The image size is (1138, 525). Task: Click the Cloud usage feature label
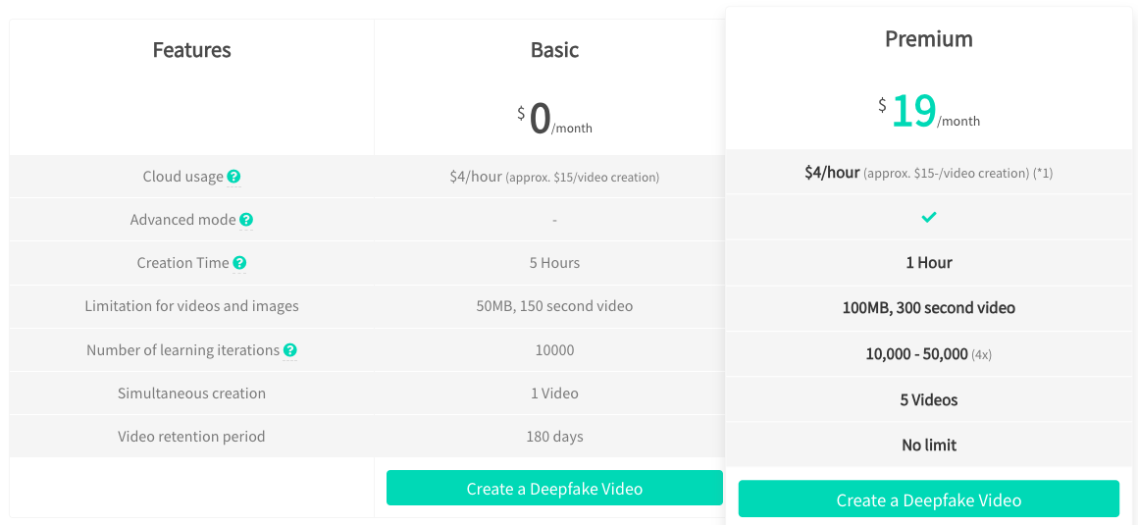pos(182,177)
